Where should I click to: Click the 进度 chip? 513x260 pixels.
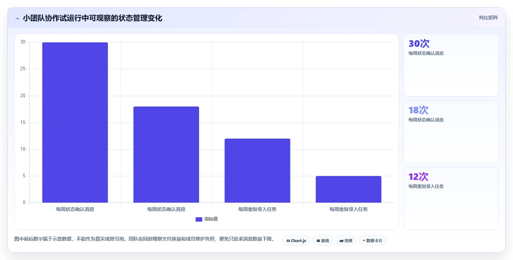346,241
